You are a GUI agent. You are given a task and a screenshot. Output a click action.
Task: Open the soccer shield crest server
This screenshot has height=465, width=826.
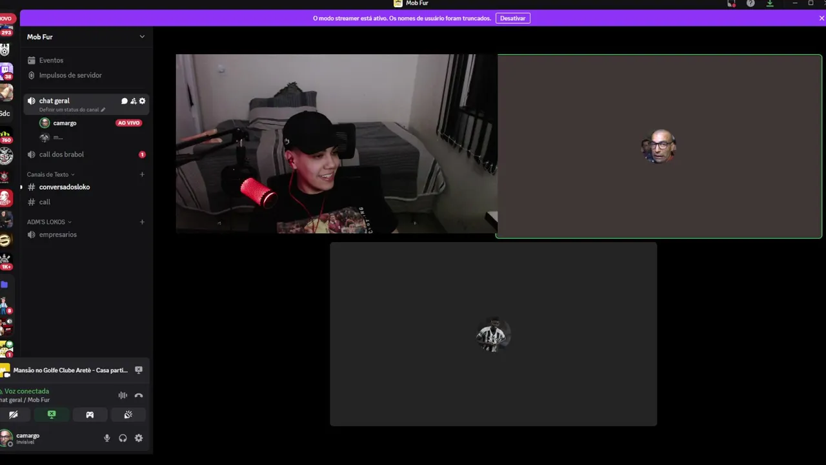pos(5,50)
